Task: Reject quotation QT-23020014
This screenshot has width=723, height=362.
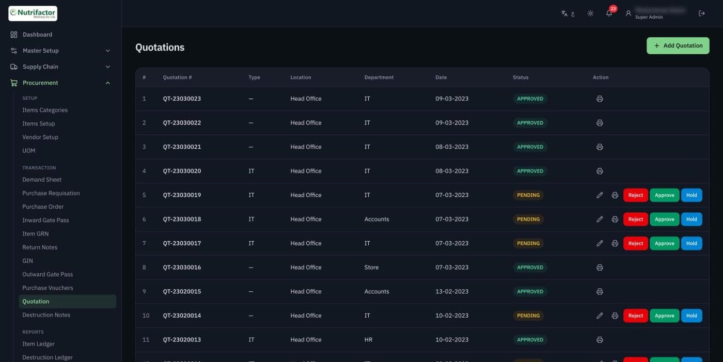Action: coord(635,316)
